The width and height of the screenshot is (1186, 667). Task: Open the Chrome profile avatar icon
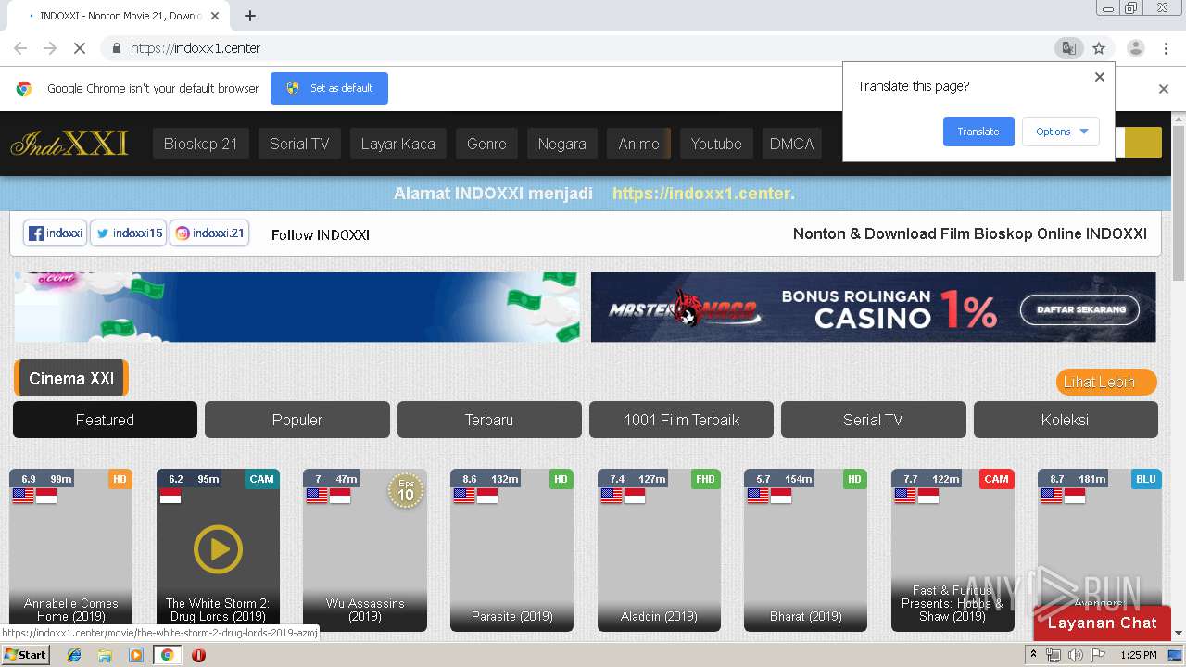click(x=1135, y=48)
